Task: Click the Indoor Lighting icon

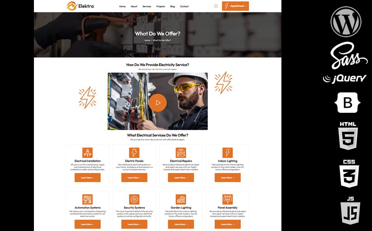Action: point(227,152)
